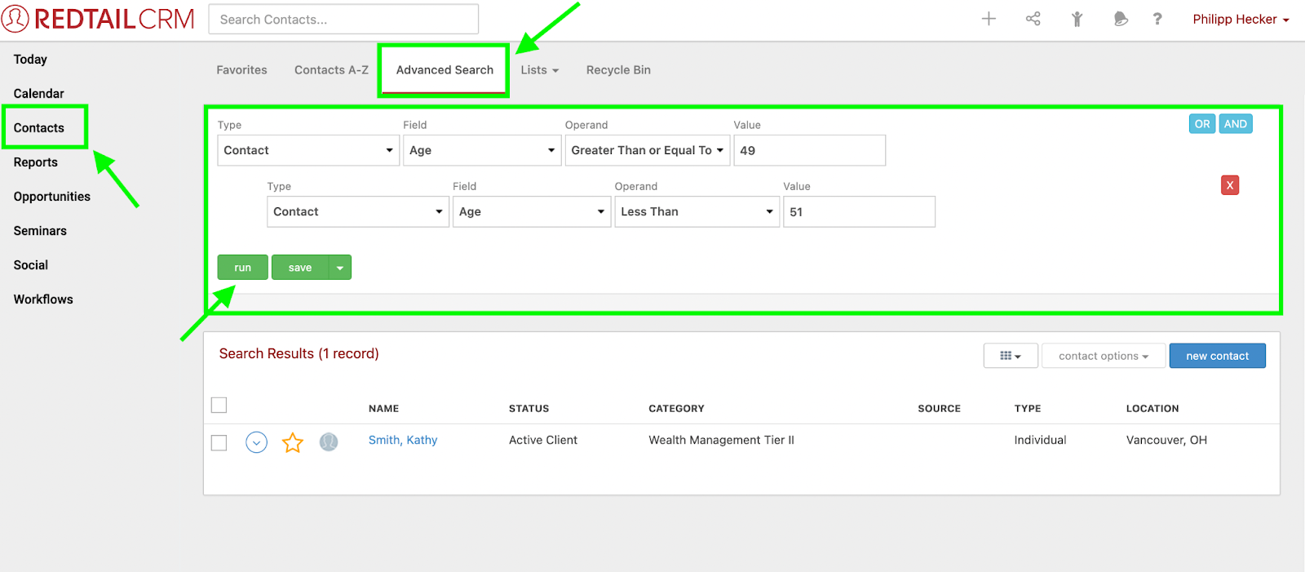Tick the select-all checkbox in results header
This screenshot has height=572, width=1305.
tap(219, 406)
